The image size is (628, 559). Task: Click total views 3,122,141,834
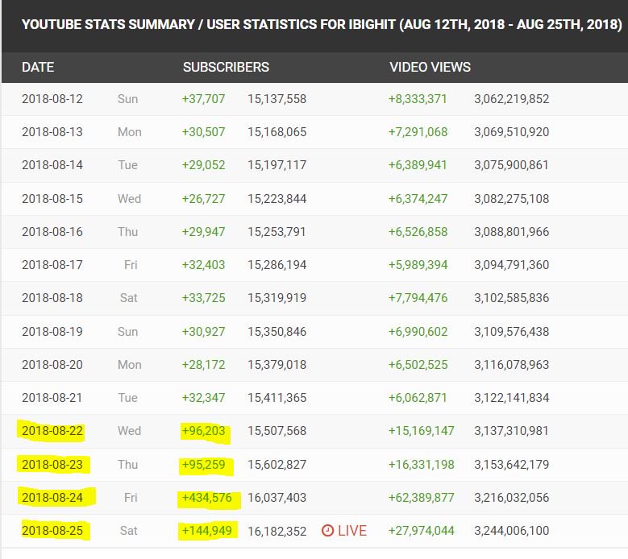point(511,398)
